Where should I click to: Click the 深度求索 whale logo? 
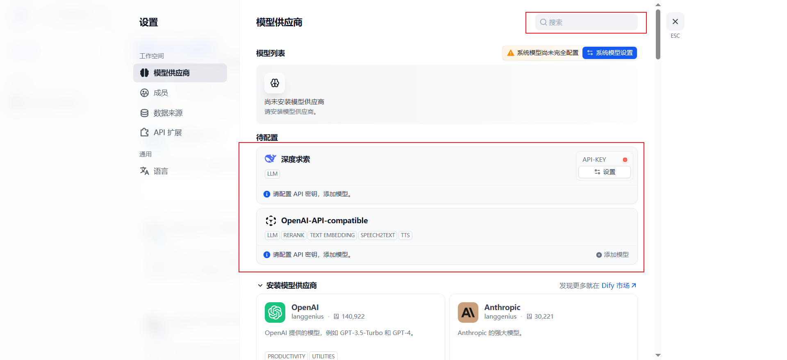point(271,158)
